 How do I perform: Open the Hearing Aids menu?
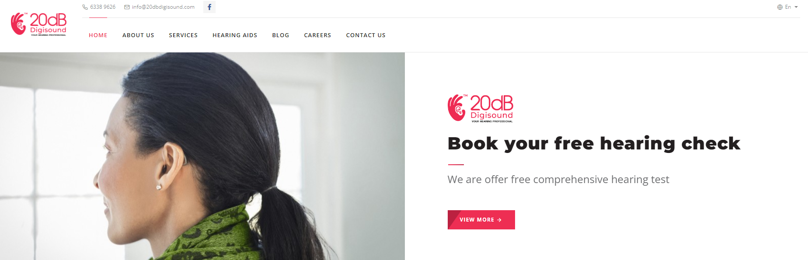click(x=235, y=35)
